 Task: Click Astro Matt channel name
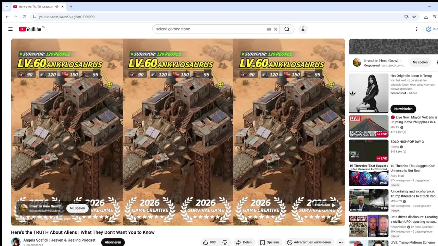pyautogui.click(x=397, y=176)
